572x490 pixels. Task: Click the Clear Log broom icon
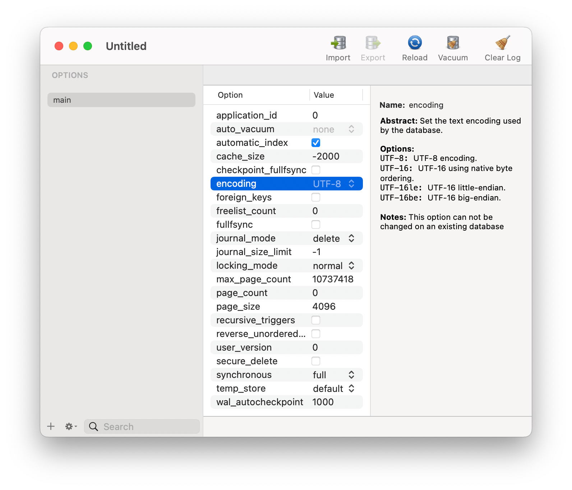[x=502, y=43]
